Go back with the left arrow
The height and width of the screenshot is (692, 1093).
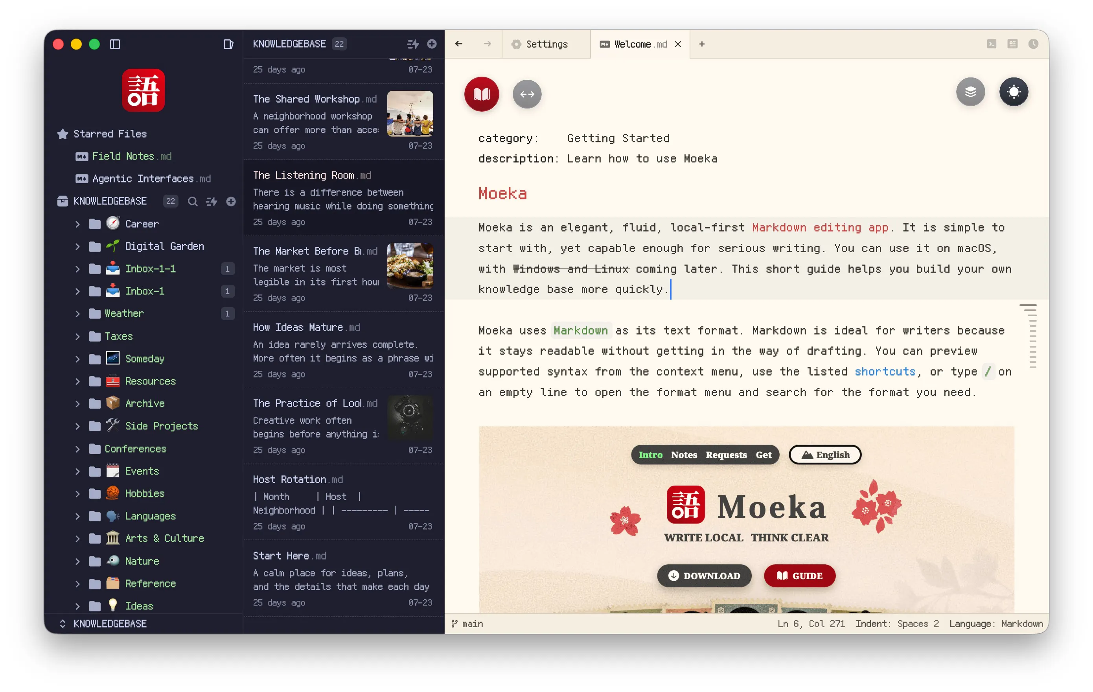pyautogui.click(x=459, y=44)
